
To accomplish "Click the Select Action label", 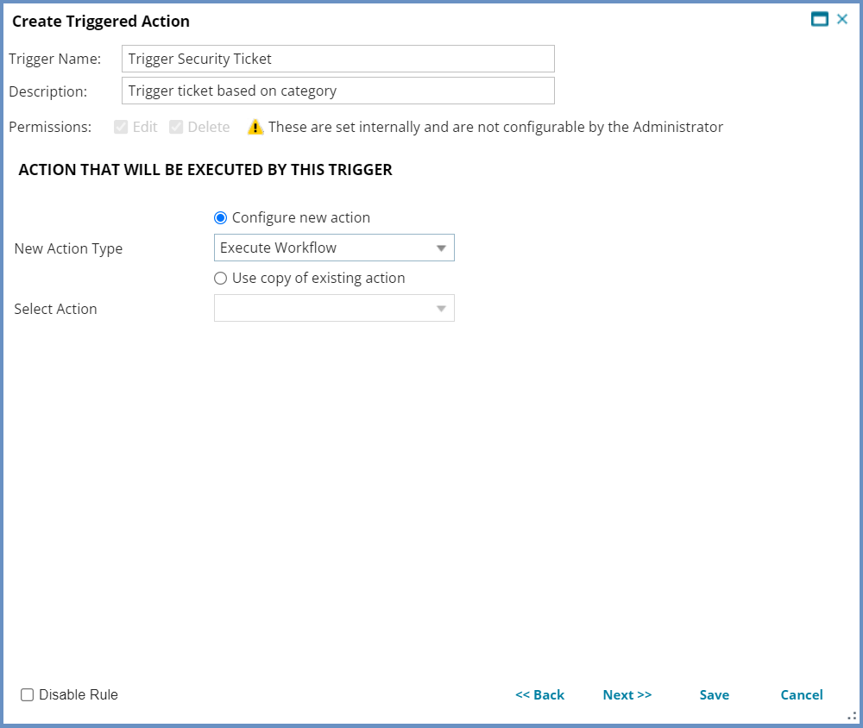I will click(x=55, y=309).
